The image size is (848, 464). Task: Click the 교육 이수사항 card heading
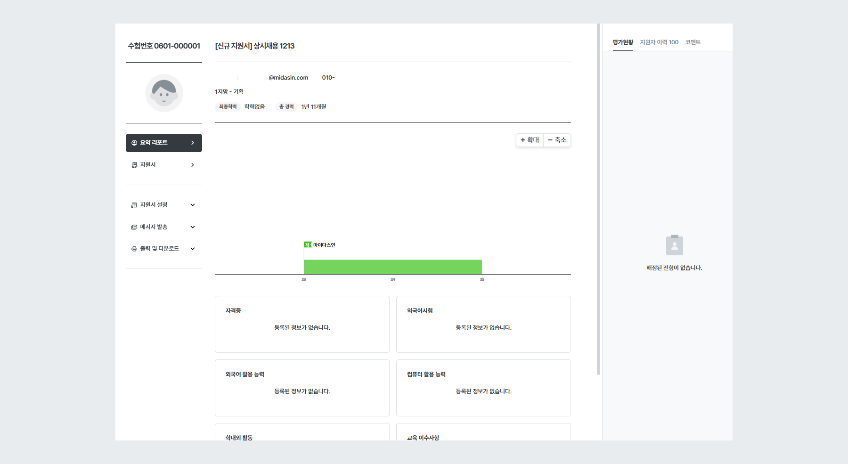coord(423,438)
